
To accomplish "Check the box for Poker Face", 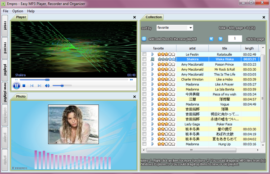I will point(144,124).
